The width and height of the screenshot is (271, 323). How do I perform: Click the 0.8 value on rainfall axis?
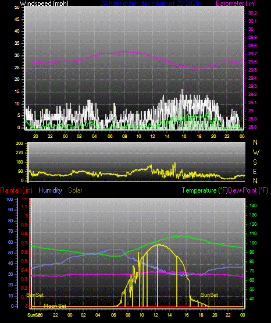[x=24, y=234]
